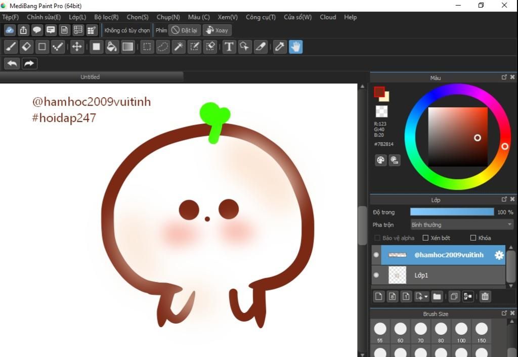Duplicate the selected layer
This screenshot has width=518, height=357.
[x=454, y=296]
